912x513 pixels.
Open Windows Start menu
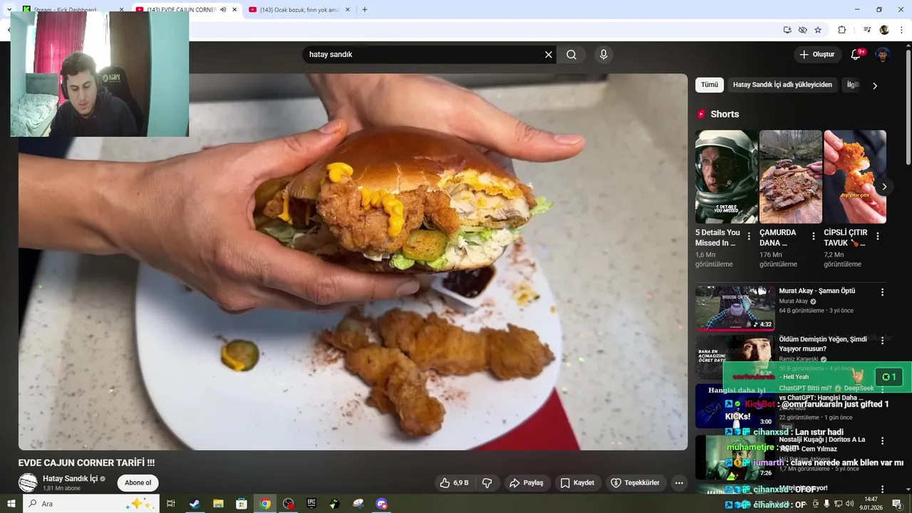11,504
